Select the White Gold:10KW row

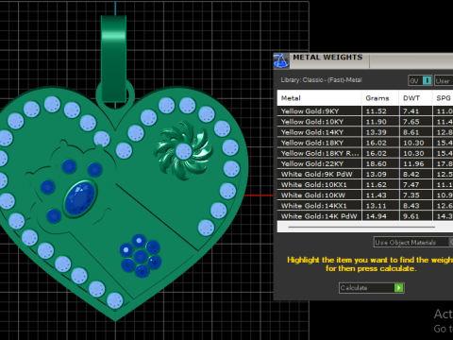[x=365, y=195]
